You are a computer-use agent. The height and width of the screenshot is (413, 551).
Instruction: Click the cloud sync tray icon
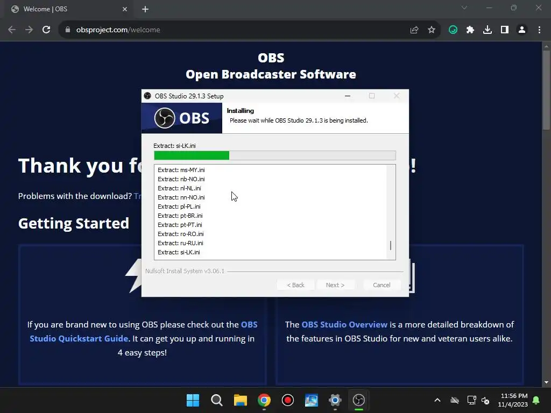[x=455, y=400]
